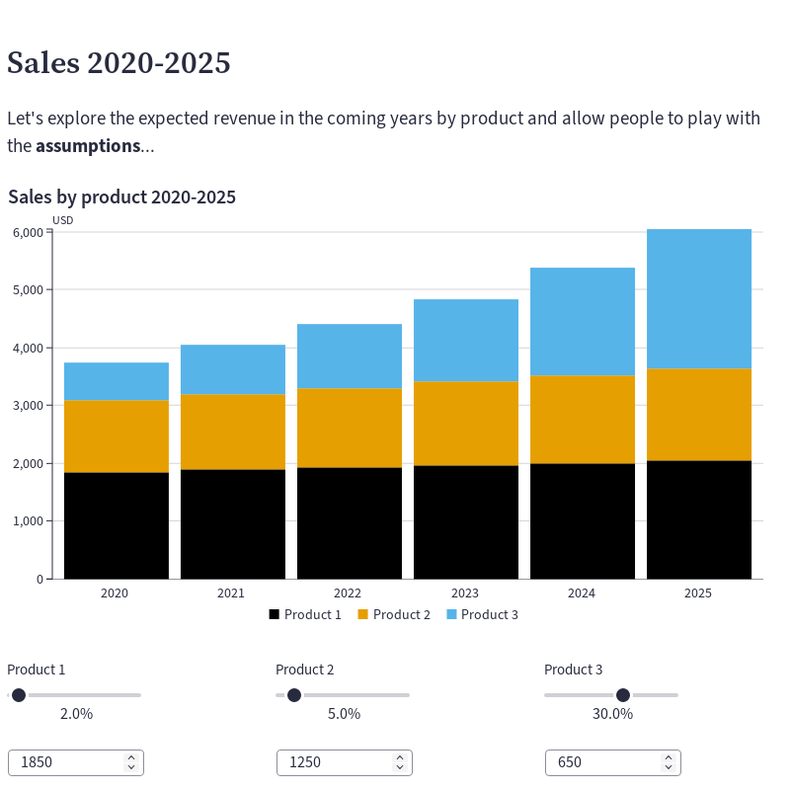Click the Product 2 slider handle

[x=293, y=695]
